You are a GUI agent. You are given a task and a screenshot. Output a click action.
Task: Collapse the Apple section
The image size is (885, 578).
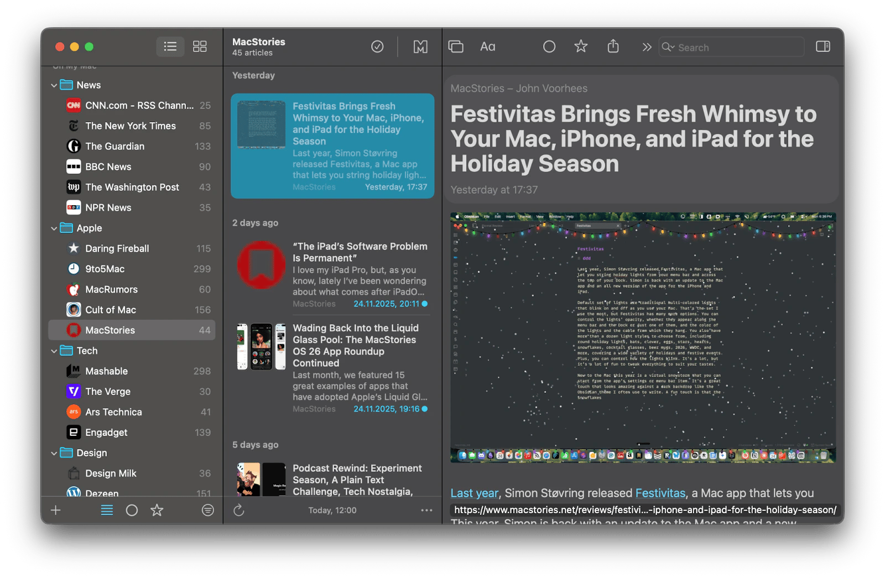(x=54, y=228)
